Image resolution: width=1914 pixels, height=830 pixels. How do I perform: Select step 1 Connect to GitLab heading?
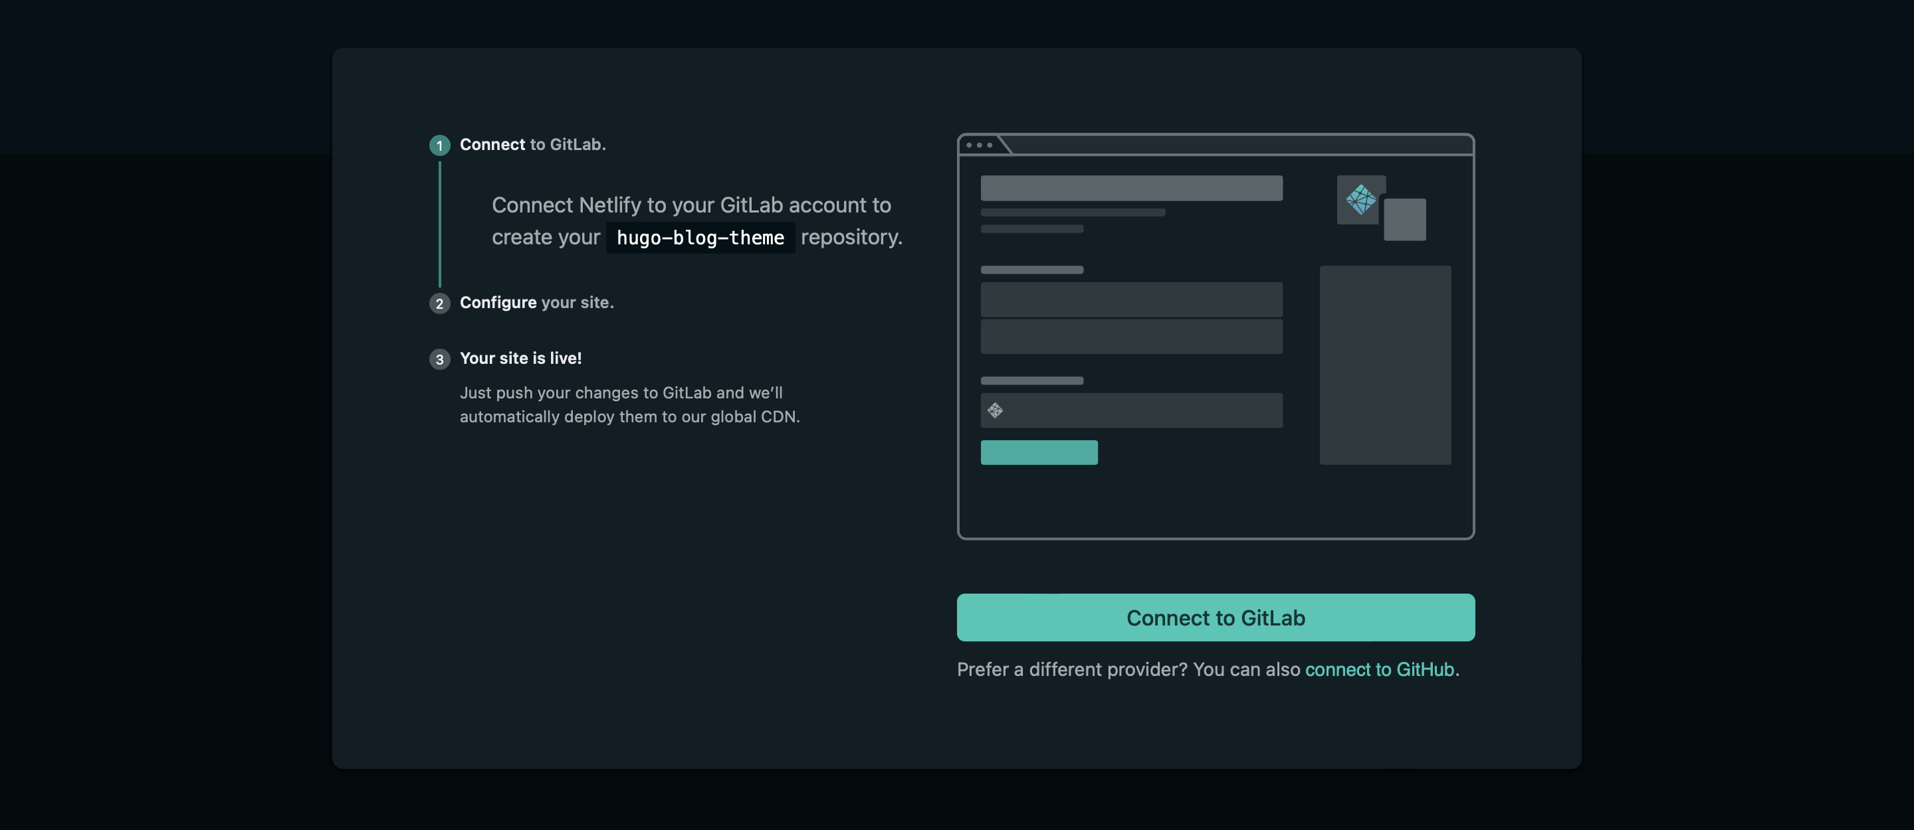coord(533,144)
